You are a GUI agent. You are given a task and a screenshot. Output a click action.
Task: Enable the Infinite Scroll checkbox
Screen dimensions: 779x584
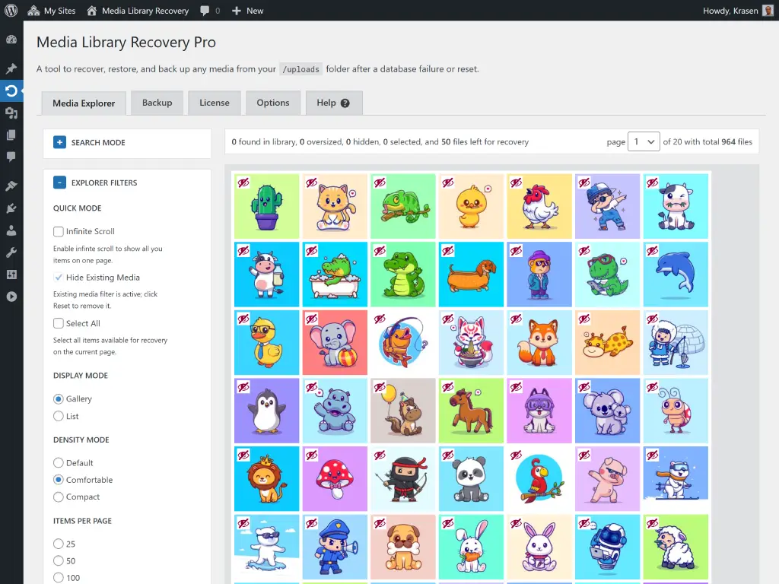pos(59,232)
